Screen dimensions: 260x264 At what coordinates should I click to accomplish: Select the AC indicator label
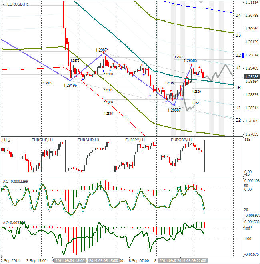pyautogui.click(x=16, y=182)
